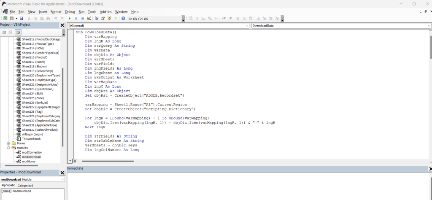Open Properties Window toolbar icon

[x=103, y=19]
